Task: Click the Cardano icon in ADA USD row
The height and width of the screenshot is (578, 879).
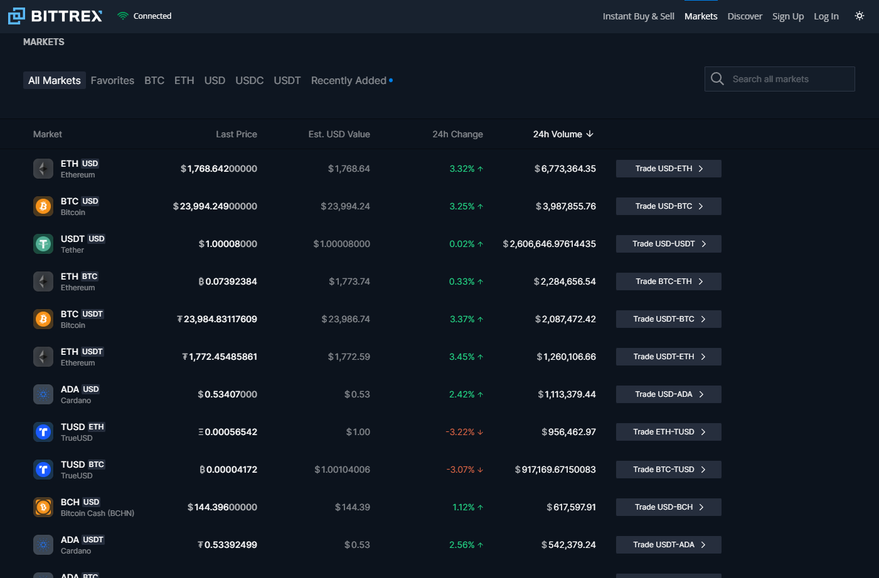Action: pyautogui.click(x=43, y=394)
